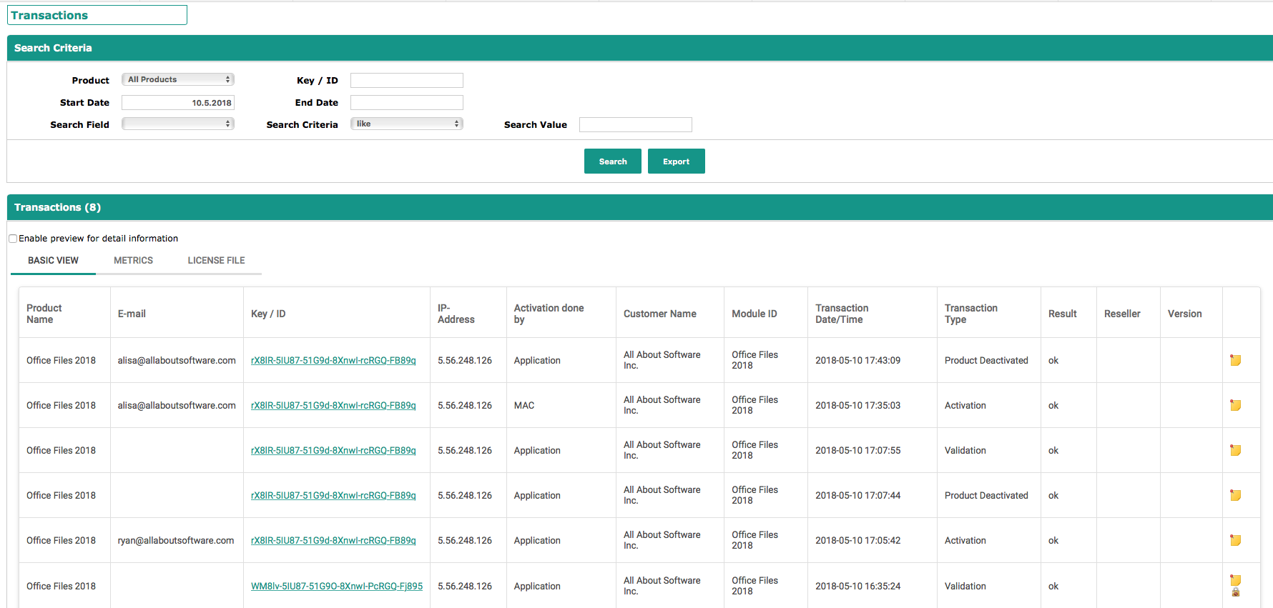Open note icon for 17:35:03 Activation row
The width and height of the screenshot is (1273, 608).
coord(1235,405)
